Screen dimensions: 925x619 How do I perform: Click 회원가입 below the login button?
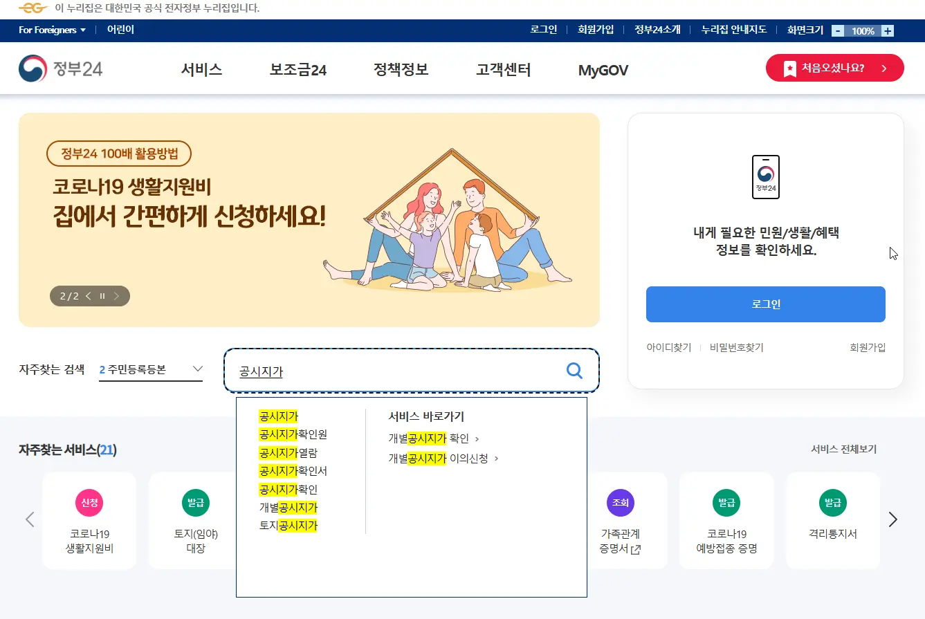coord(868,348)
